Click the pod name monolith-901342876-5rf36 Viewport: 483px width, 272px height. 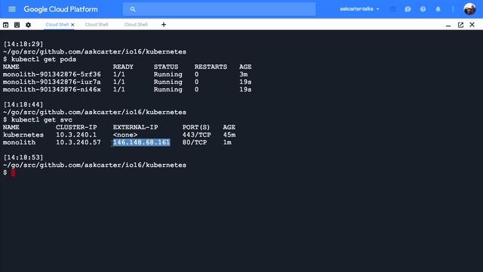(x=52, y=74)
